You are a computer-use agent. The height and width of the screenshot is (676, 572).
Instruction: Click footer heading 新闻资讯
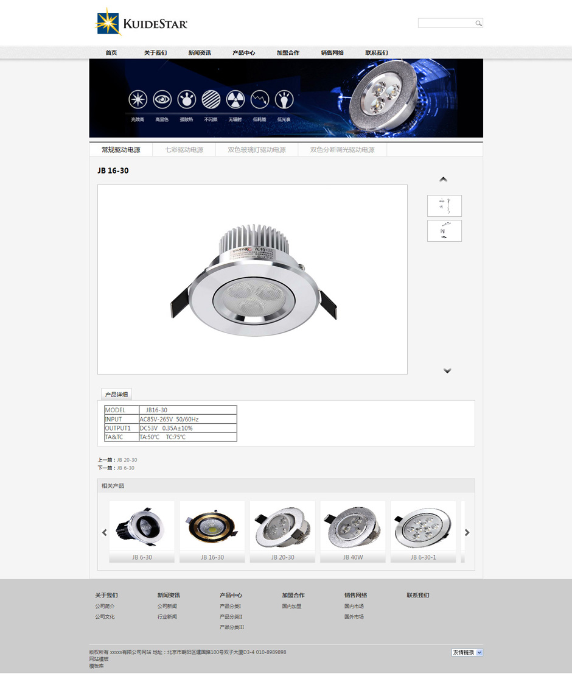[x=169, y=595]
